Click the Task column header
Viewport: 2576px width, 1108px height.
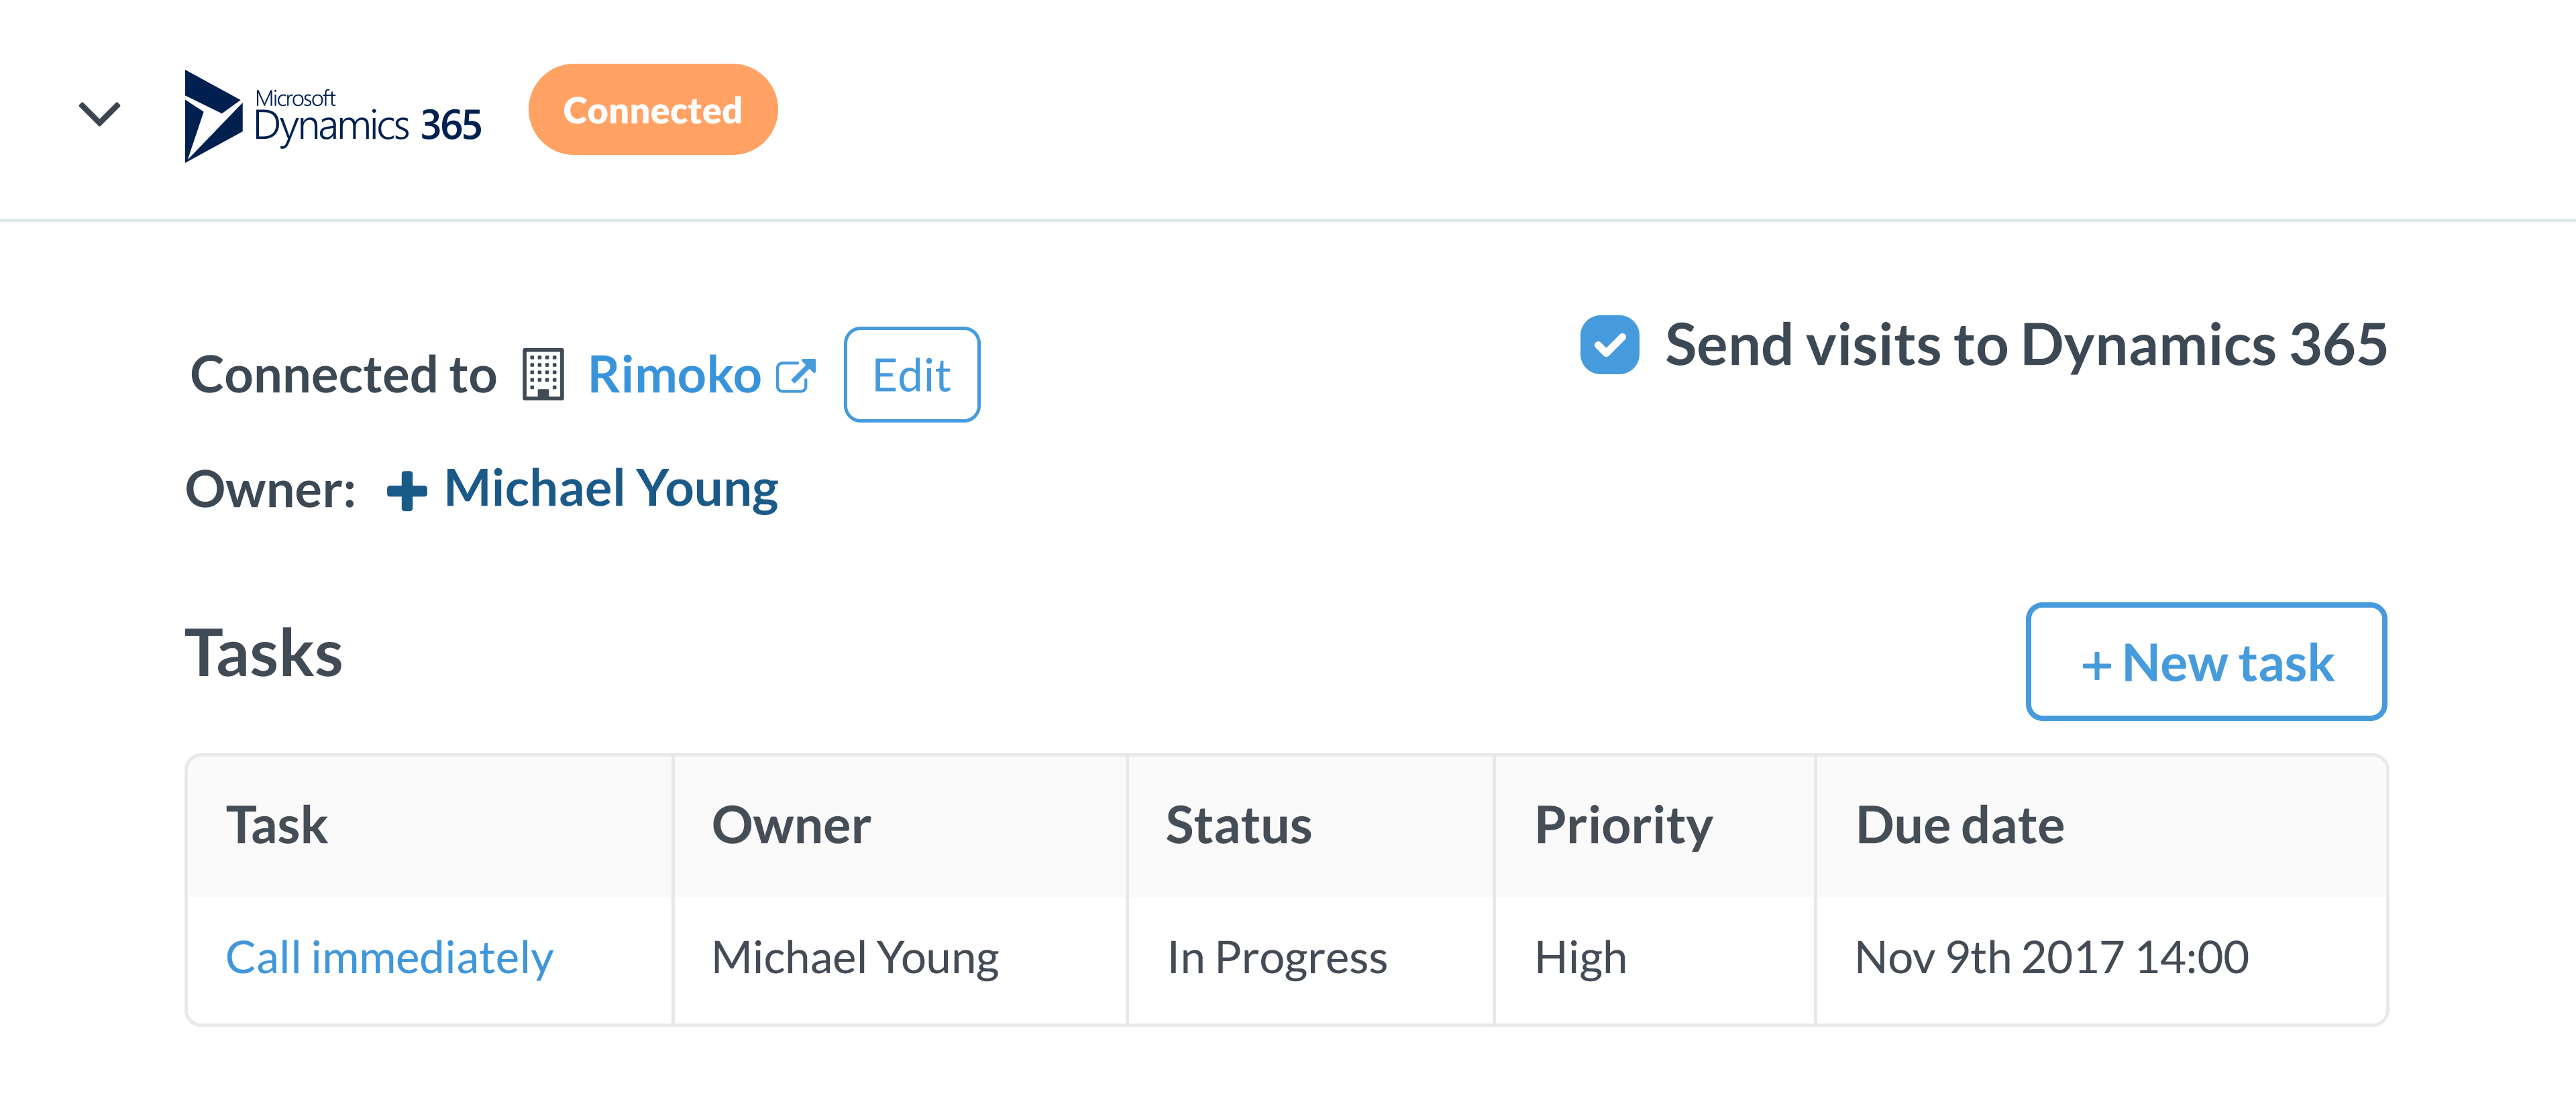(277, 826)
